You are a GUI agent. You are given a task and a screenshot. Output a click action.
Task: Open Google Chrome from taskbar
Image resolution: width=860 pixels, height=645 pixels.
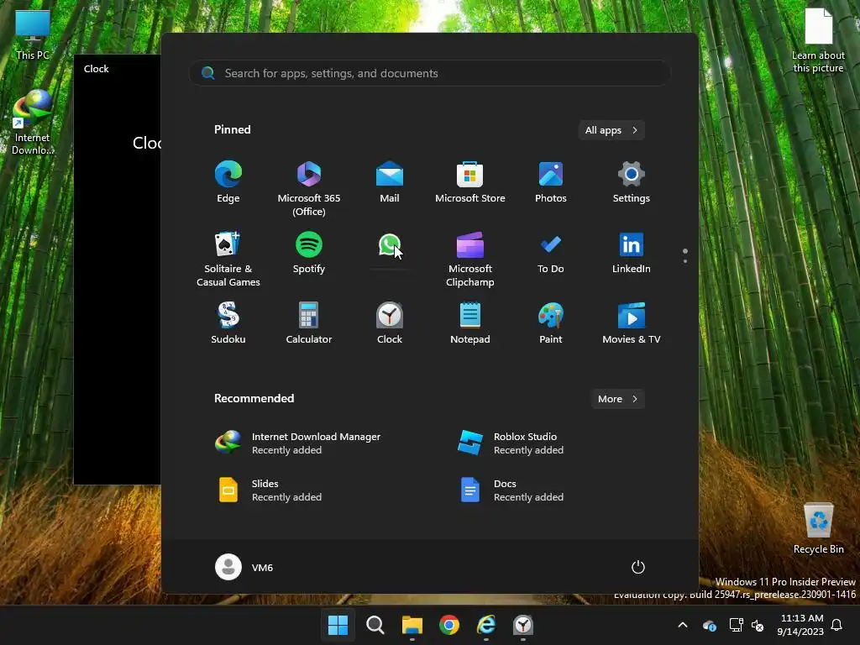click(449, 625)
